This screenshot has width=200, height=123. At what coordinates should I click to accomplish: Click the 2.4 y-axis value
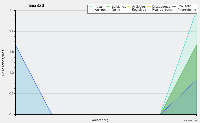(11, 31)
